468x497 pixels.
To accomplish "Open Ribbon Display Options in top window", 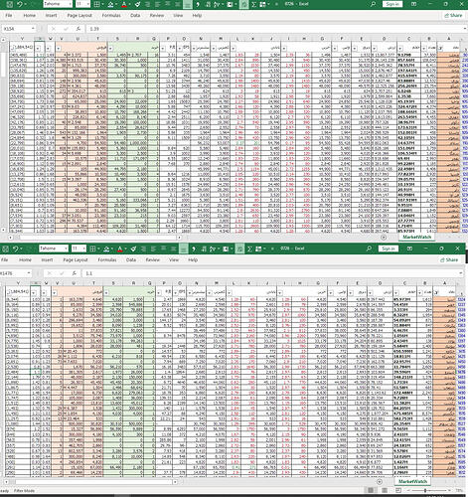I will [414, 4].
